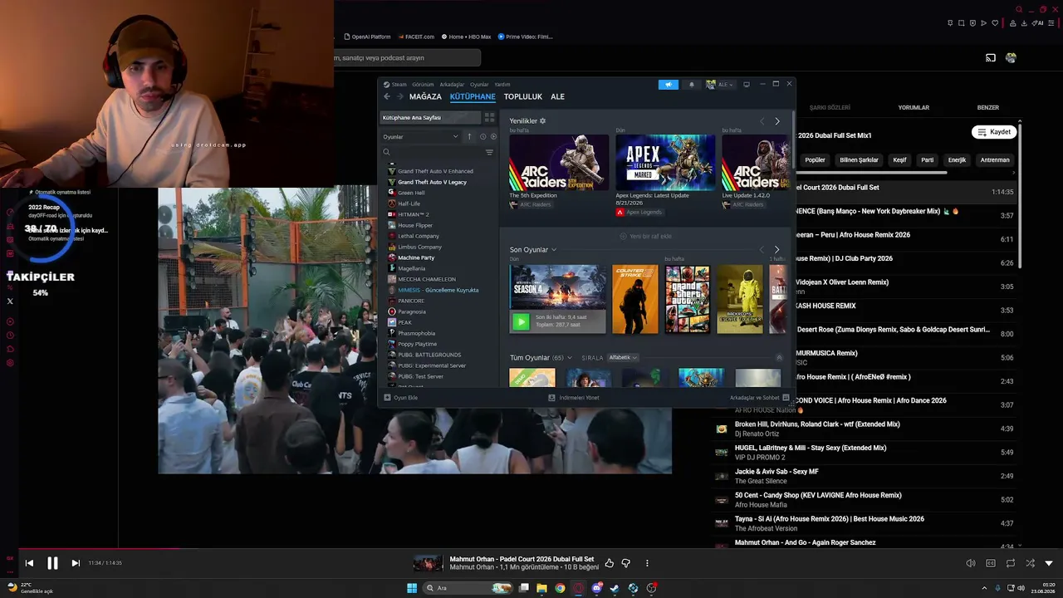Toggle captions in the music player
This screenshot has width=1063, height=598.
click(x=991, y=563)
